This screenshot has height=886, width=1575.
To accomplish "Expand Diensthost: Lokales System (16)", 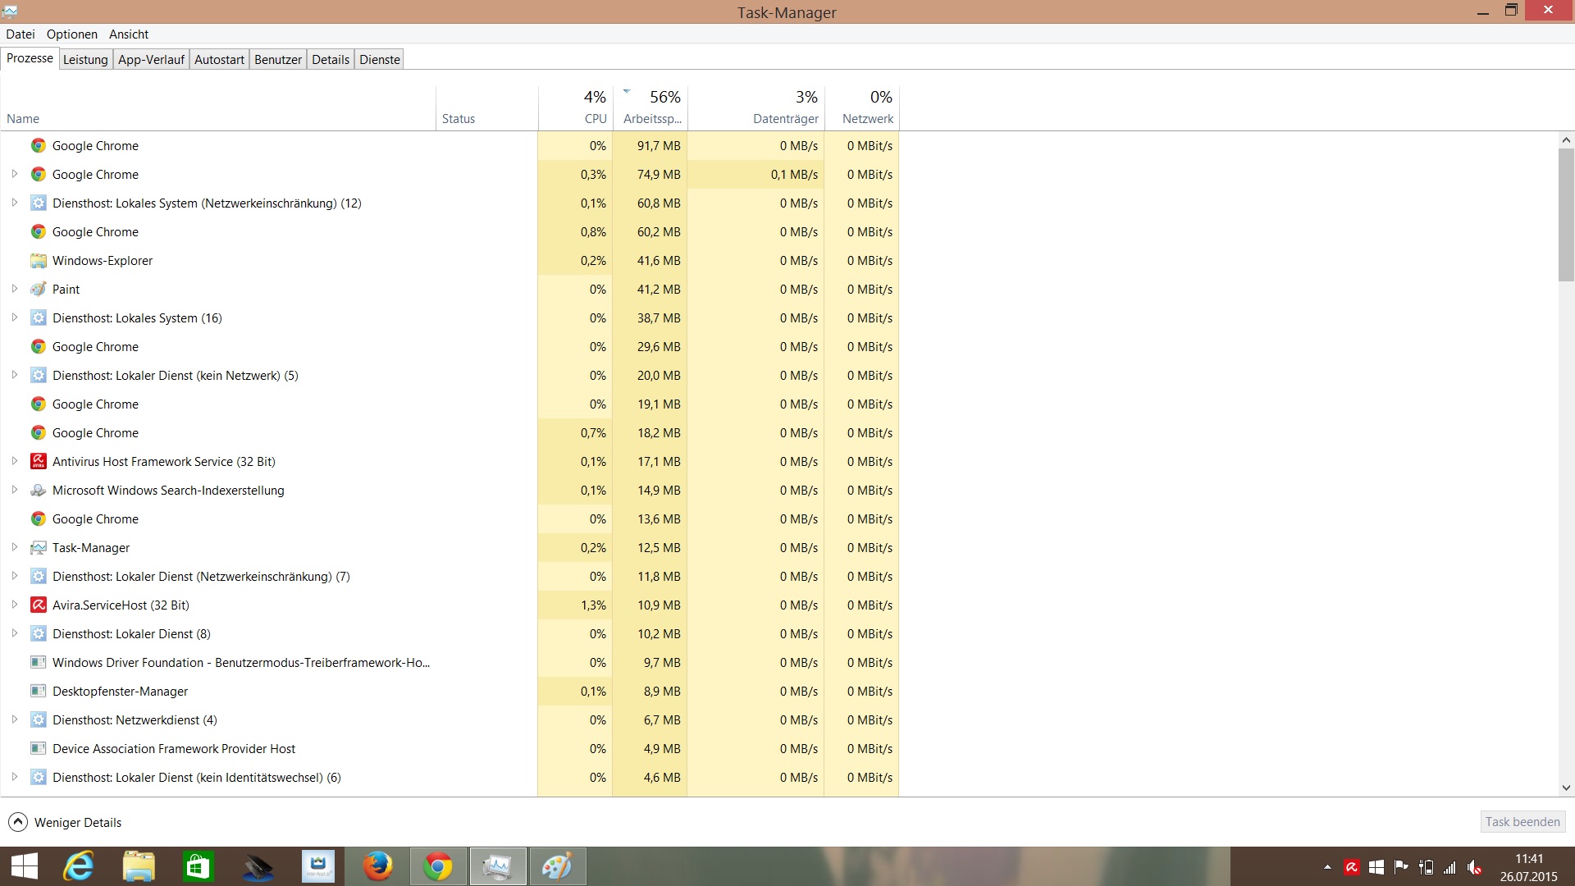I will click(x=14, y=317).
